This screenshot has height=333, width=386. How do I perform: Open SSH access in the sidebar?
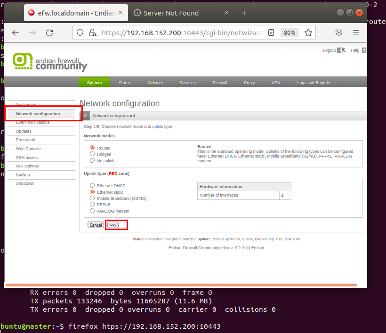[27, 158]
